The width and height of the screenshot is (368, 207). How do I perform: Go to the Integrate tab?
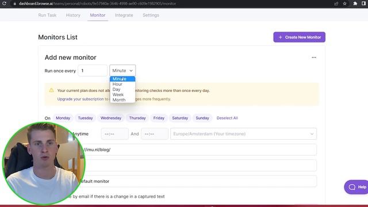click(x=124, y=15)
